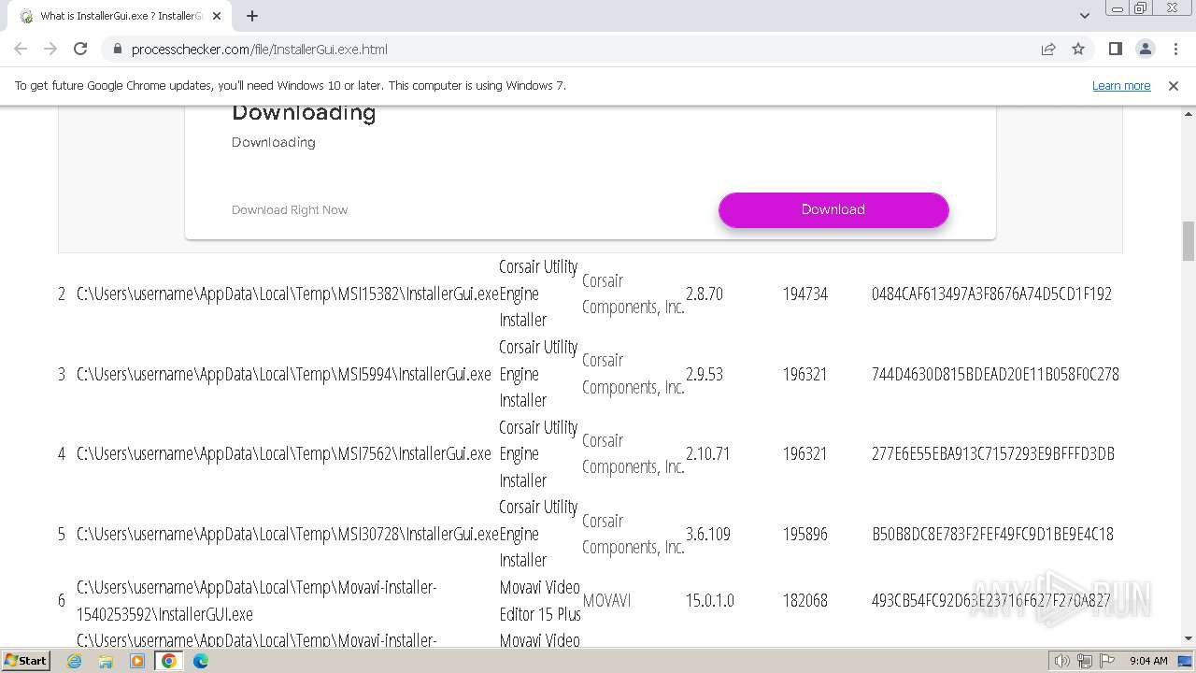Click the purple Download button

pyautogui.click(x=833, y=209)
